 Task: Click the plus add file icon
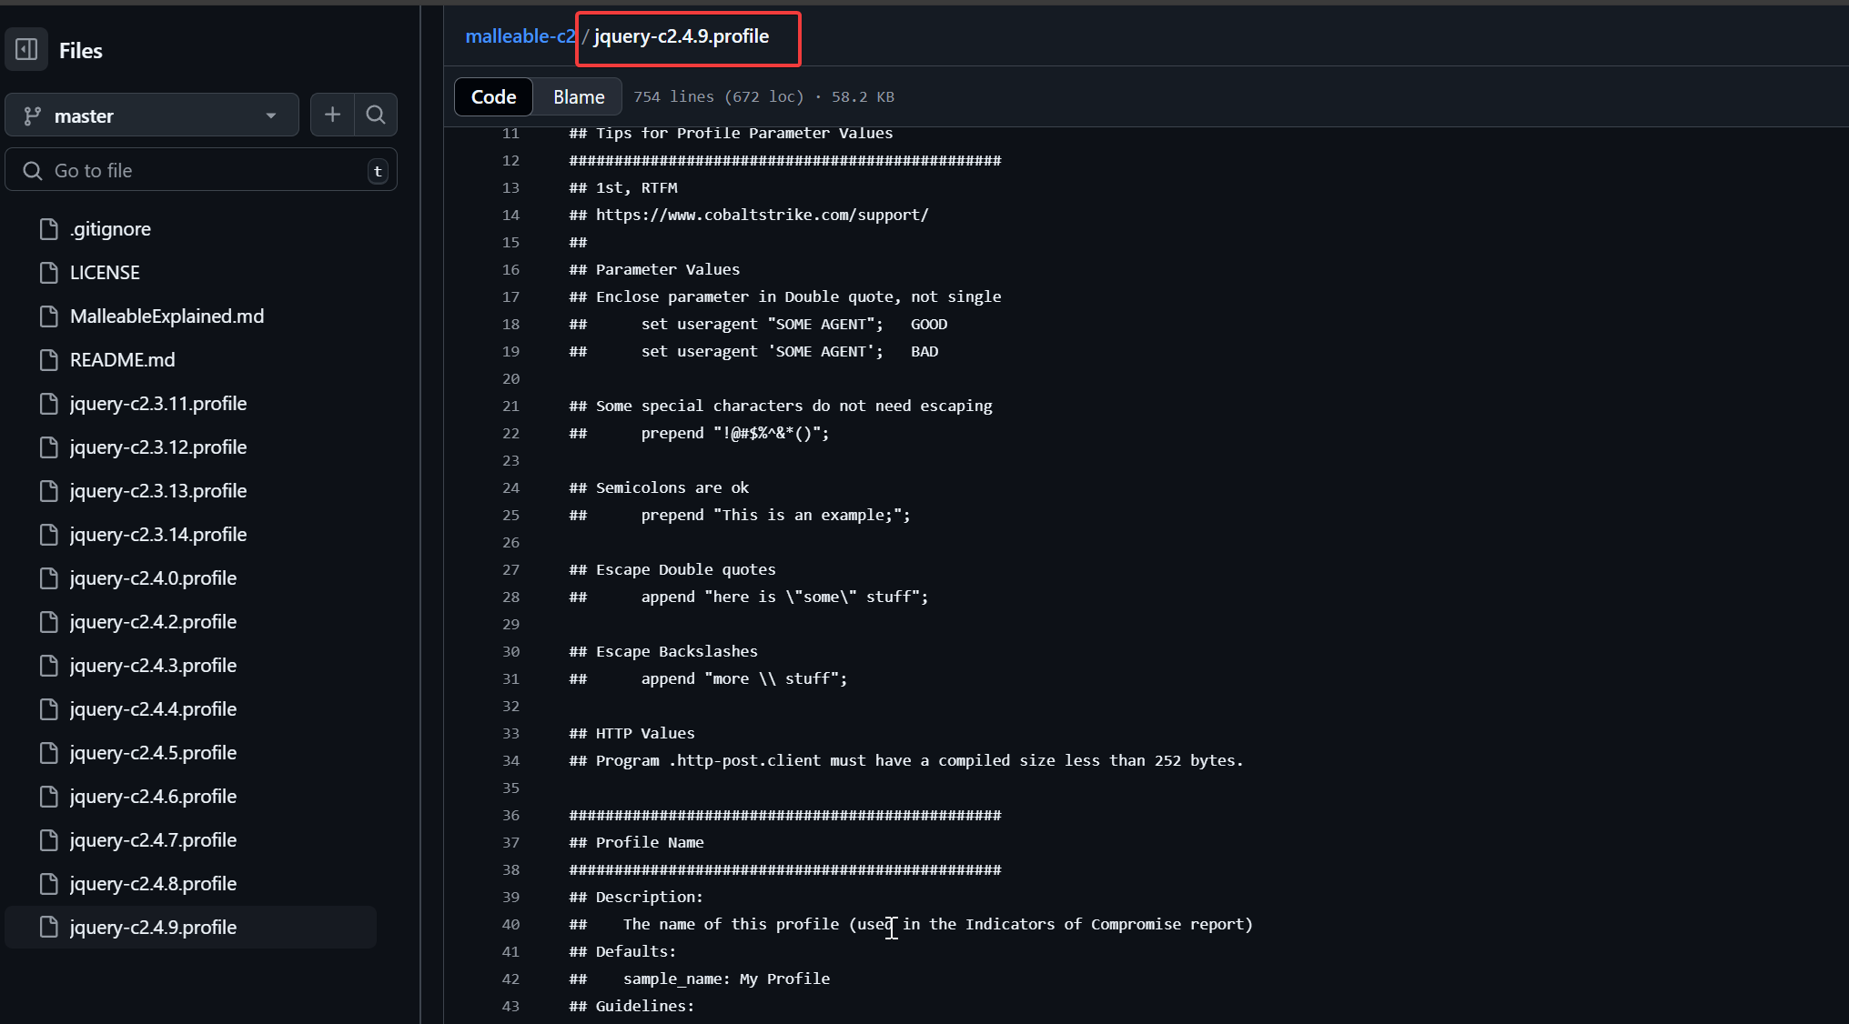tap(332, 115)
